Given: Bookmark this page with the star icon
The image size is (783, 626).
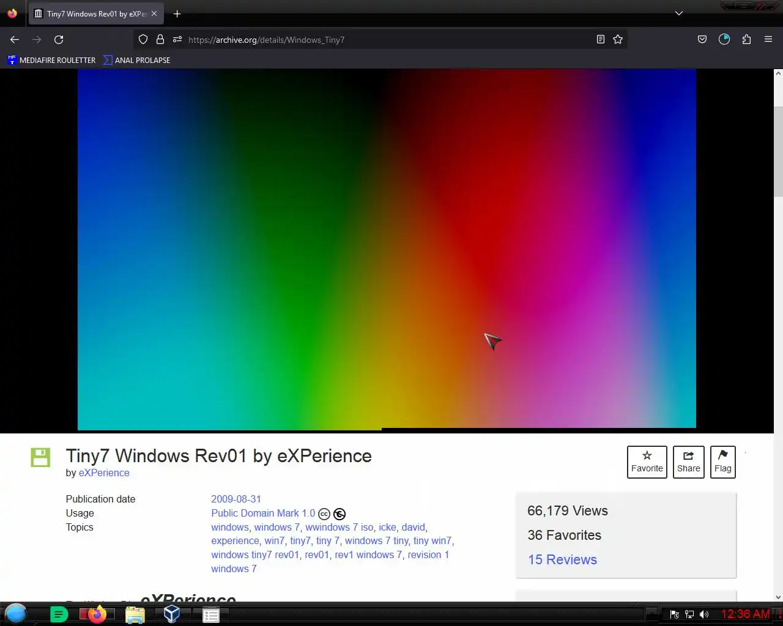Looking at the screenshot, I should click(x=618, y=39).
